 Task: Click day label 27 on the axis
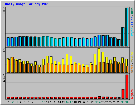tap(111, 102)
